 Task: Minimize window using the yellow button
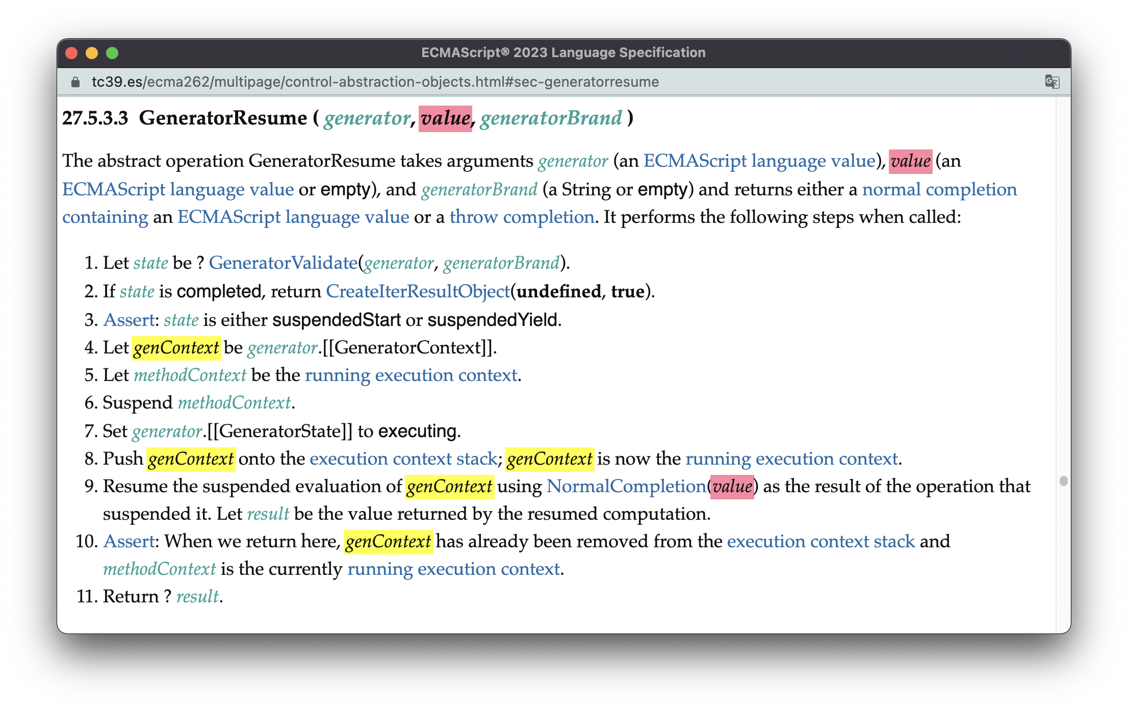[92, 53]
